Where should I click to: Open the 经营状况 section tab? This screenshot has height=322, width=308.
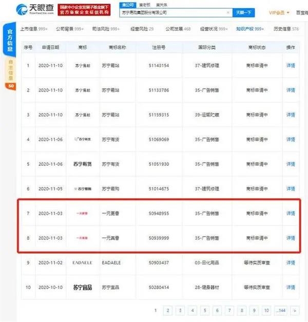(x=214, y=29)
